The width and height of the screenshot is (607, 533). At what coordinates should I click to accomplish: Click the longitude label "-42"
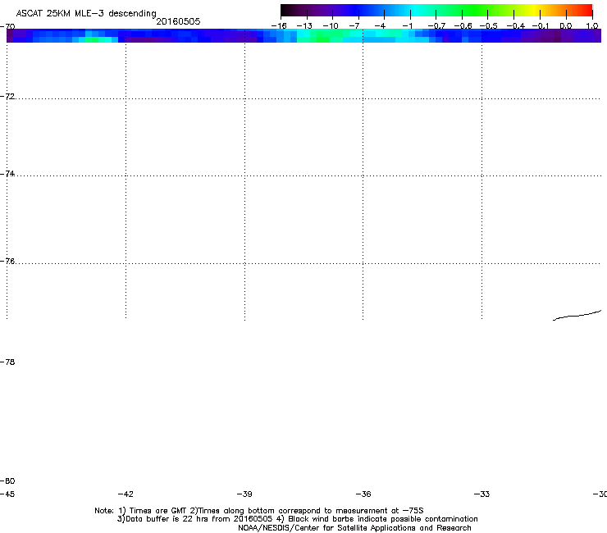coord(126,494)
